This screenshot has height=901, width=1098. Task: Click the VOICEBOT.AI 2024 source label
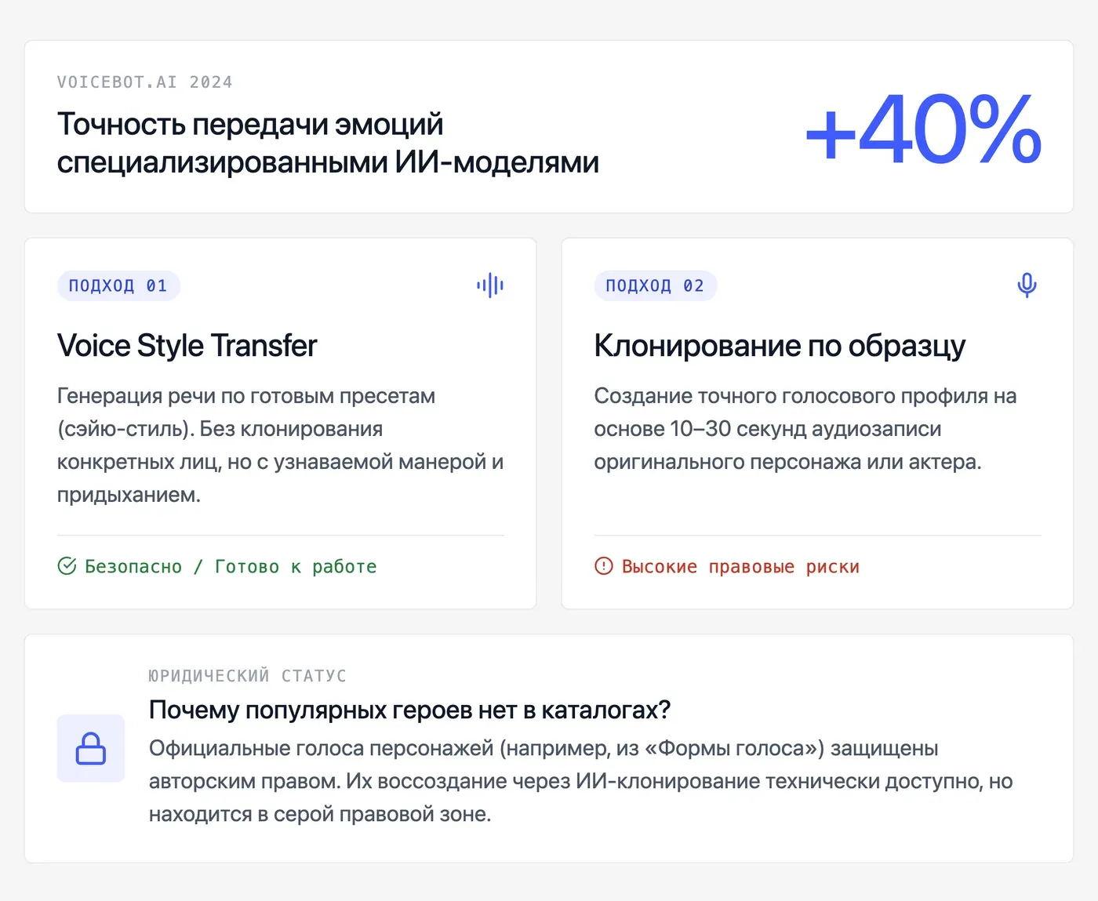(x=145, y=82)
